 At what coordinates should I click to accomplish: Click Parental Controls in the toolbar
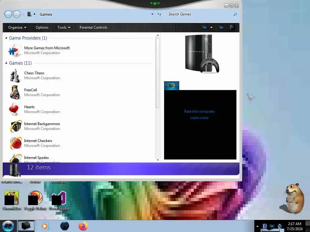[93, 27]
